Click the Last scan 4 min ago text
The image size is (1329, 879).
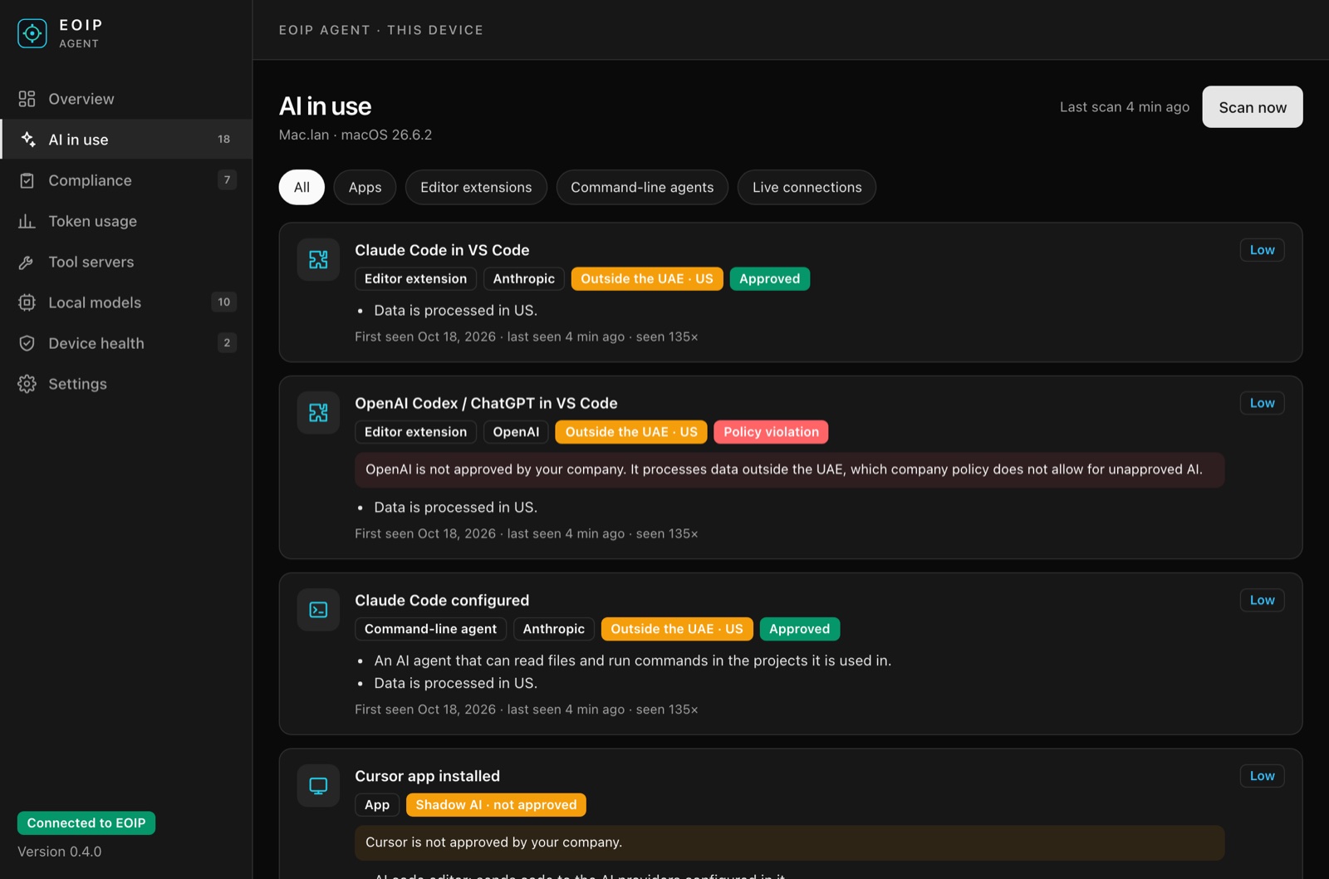pos(1125,107)
